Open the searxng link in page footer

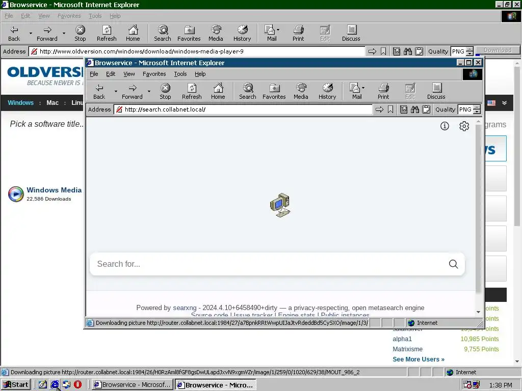[185, 308]
